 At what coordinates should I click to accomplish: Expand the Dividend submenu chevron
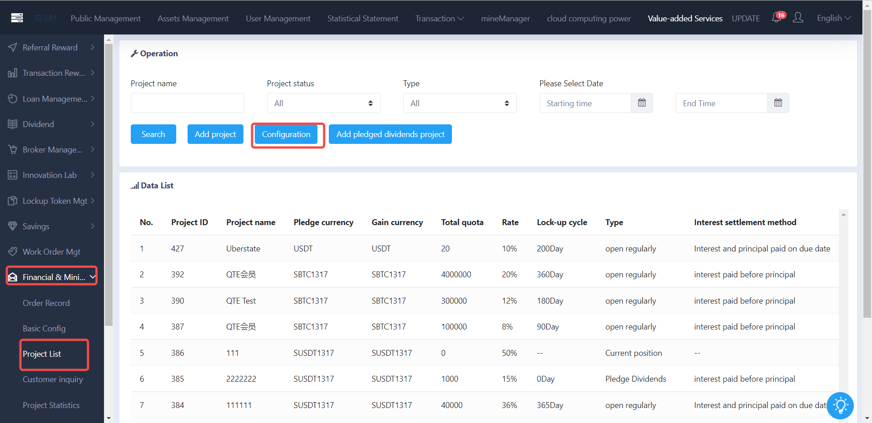point(93,124)
